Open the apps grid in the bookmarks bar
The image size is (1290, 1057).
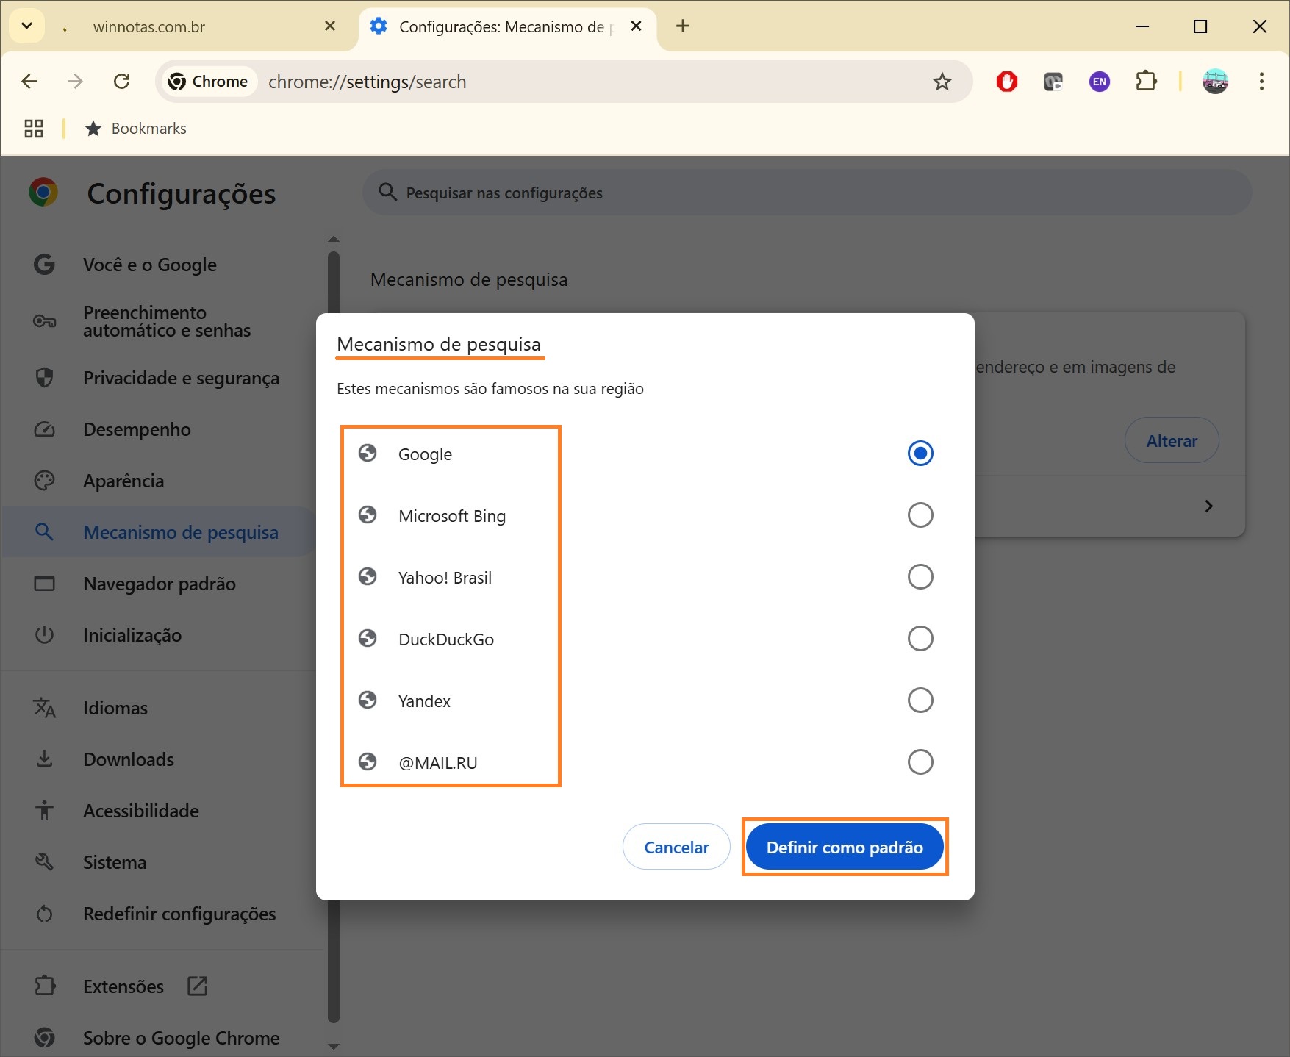(34, 129)
